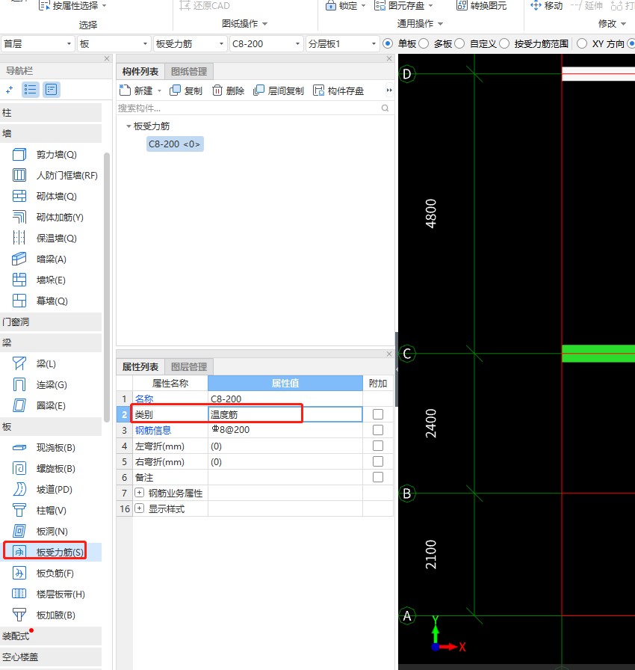Select the 楼层板带(H) slab strip item
The height and width of the screenshot is (670, 635).
point(49,594)
